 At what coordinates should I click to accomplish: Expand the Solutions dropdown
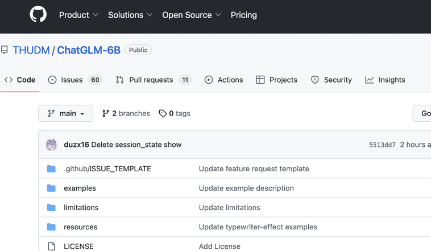pyautogui.click(x=130, y=15)
